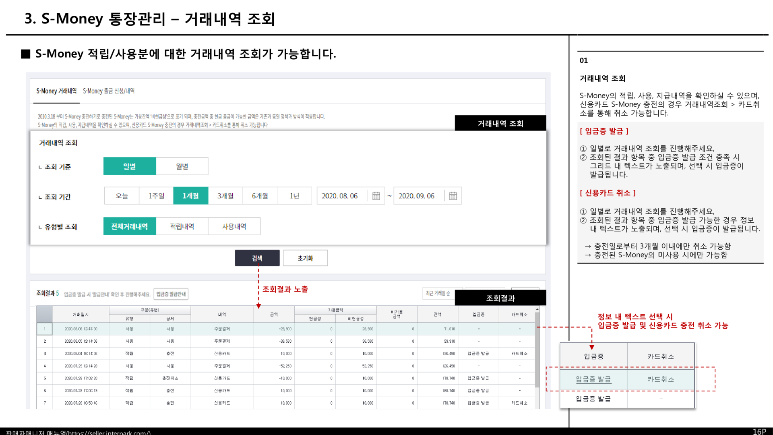Select 사용내역 type filter
Image resolution: width=773 pixels, height=435 pixels.
[x=234, y=226]
